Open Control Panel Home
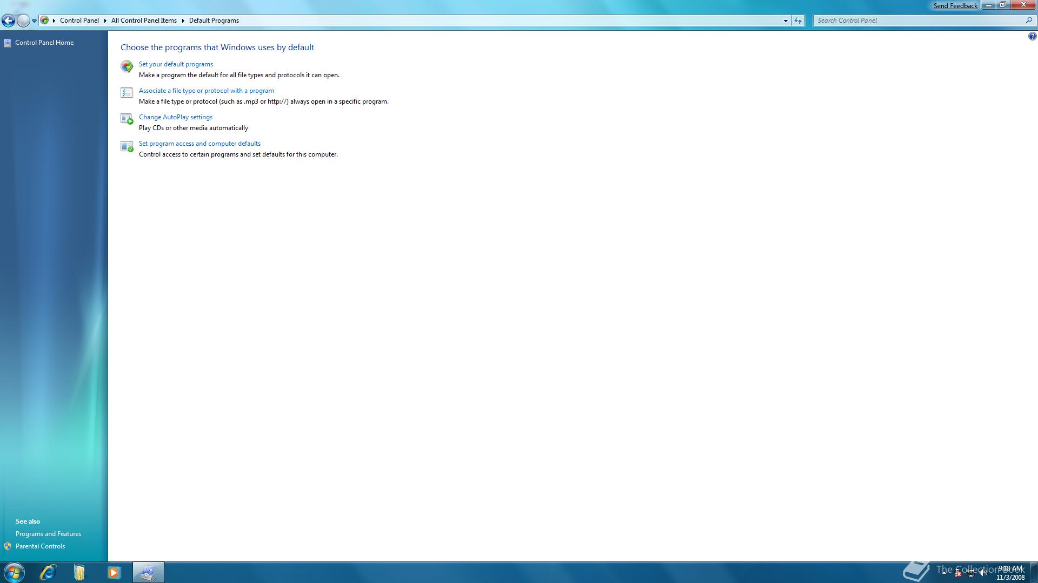The width and height of the screenshot is (1038, 583). coord(44,43)
